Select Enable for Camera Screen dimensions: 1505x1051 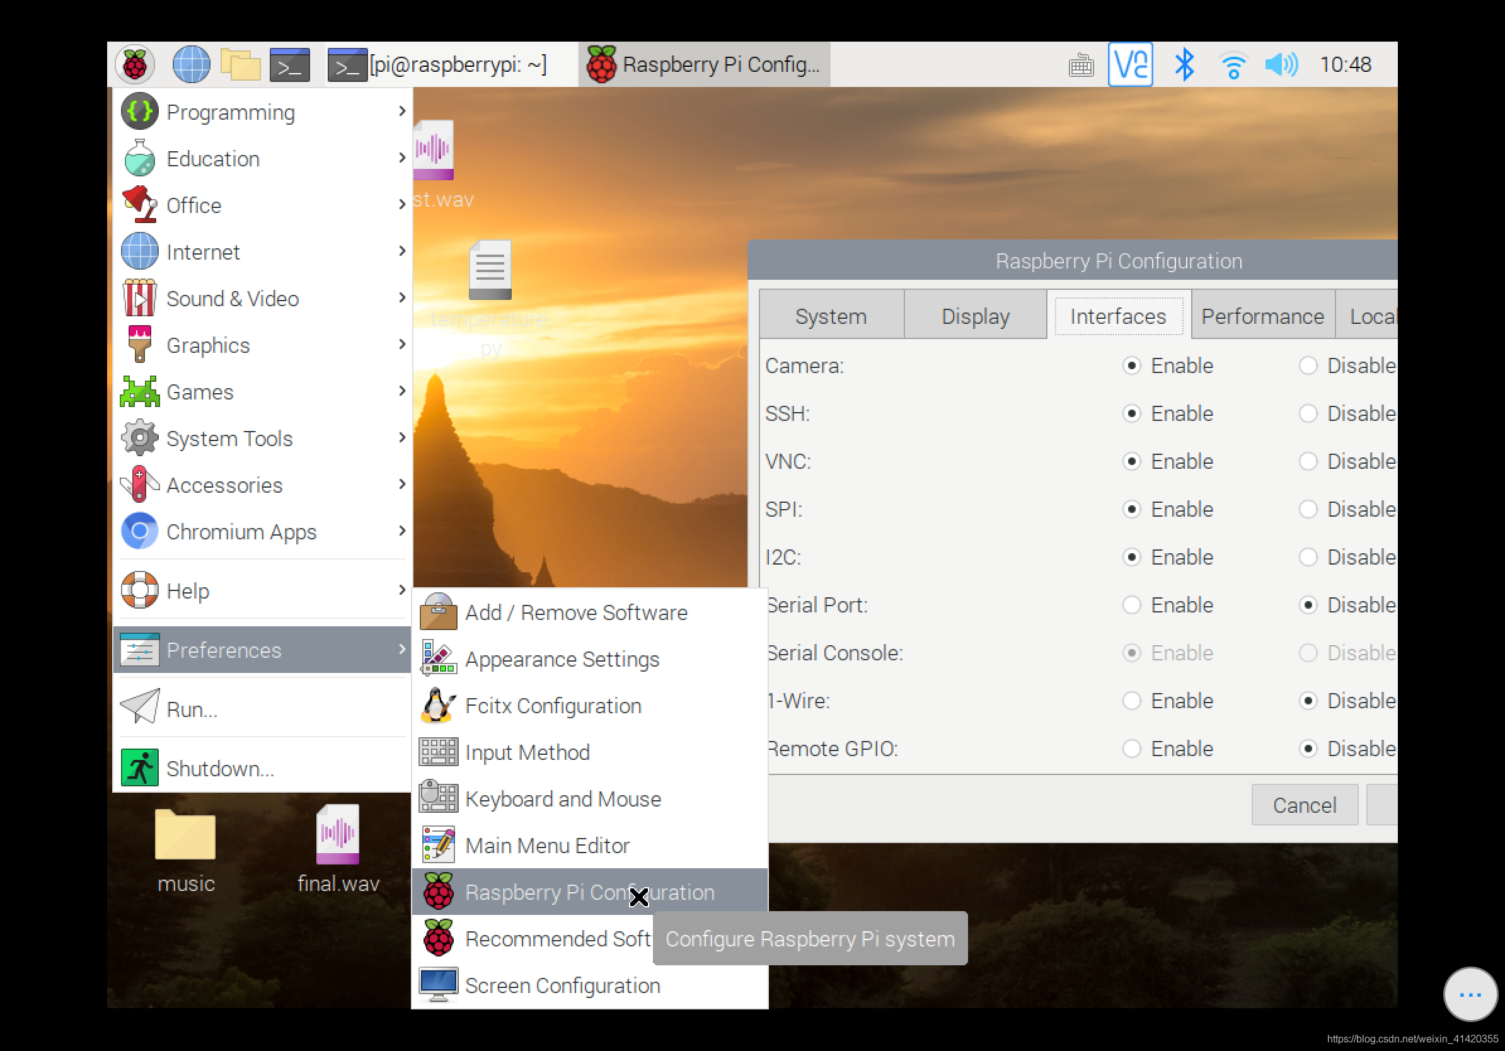[x=1131, y=365]
